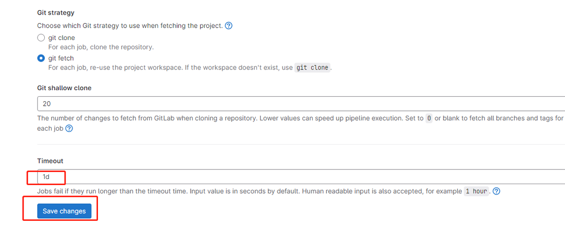Select the git fetch radio button
This screenshot has height=225, width=565.
[x=41, y=59]
